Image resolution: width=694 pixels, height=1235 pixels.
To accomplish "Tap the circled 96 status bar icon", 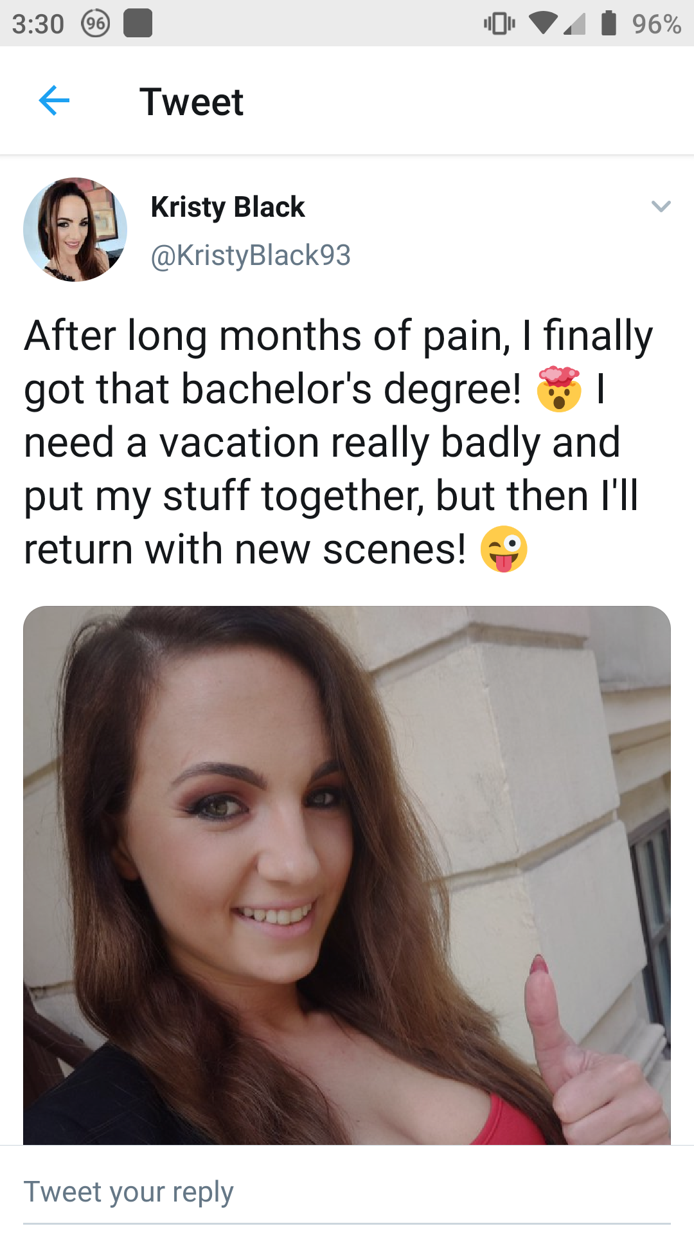I will (x=96, y=24).
